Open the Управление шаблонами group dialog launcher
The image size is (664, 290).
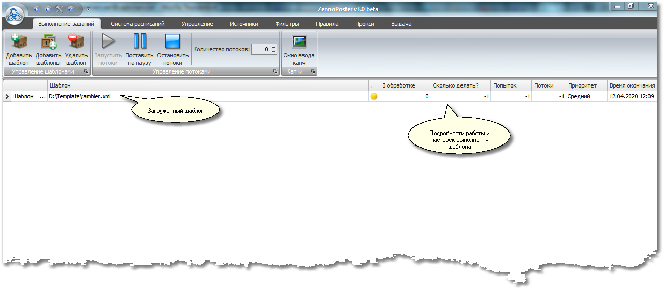click(86, 72)
